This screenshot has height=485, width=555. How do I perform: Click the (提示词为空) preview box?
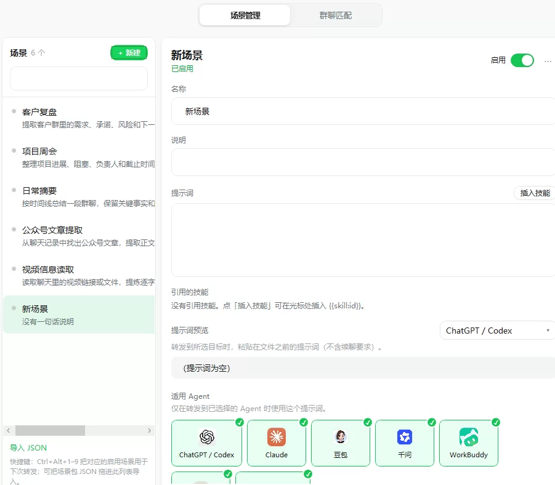tap(363, 368)
